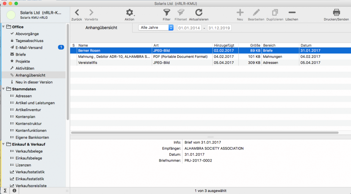The width and height of the screenshot is (351, 194).
Task: Click the sigma sum icon at bottom left
Action: 5,191
